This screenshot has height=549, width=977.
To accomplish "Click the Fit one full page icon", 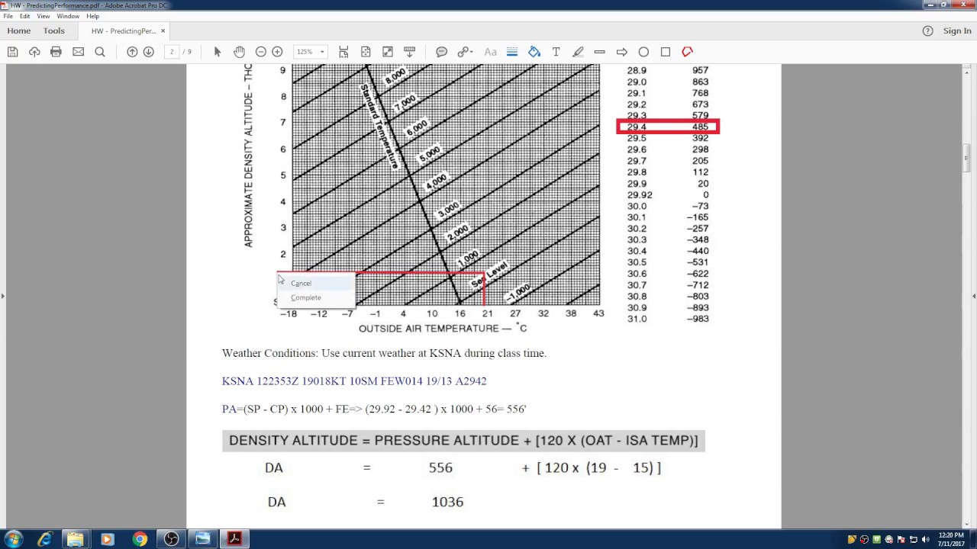I will tap(366, 52).
